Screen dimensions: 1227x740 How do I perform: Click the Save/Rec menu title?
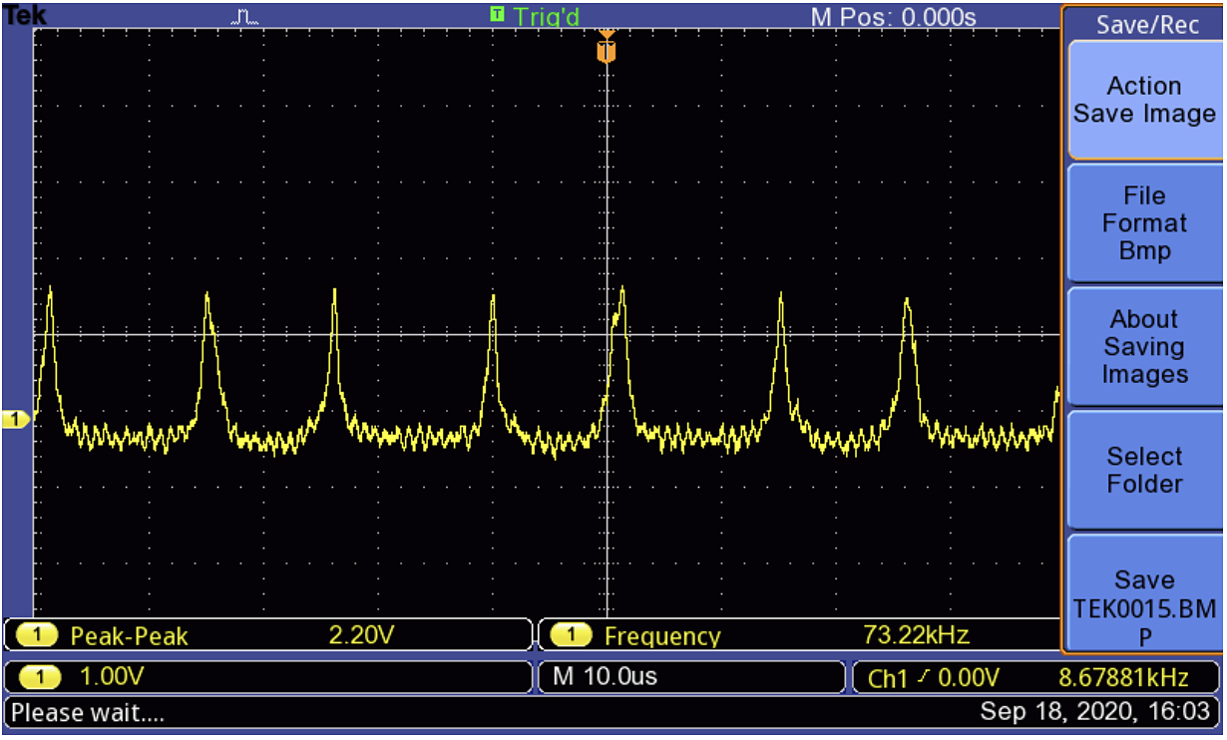tap(1147, 25)
